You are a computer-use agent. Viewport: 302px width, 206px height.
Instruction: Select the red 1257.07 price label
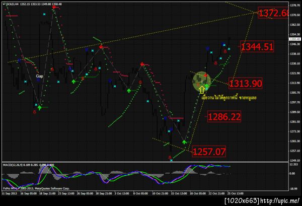point(209,151)
